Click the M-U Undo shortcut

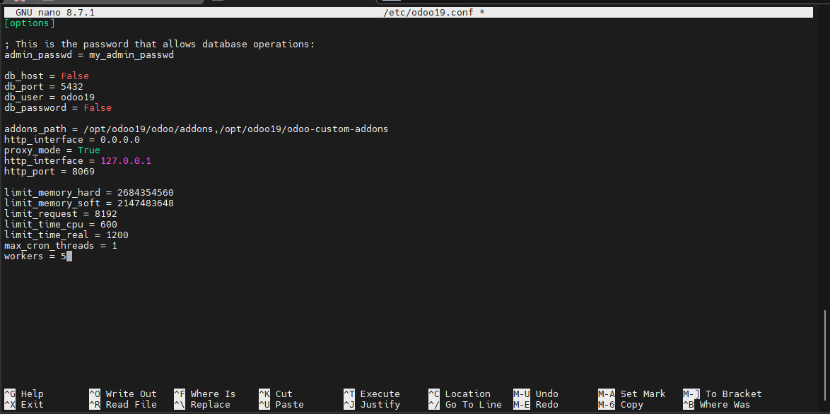(x=536, y=394)
